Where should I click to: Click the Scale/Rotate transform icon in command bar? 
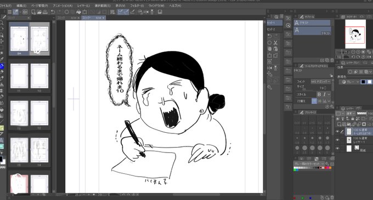click(84, 12)
